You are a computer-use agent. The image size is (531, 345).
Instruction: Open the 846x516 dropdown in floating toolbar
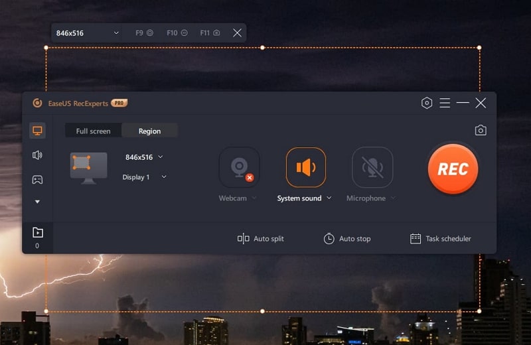coord(88,33)
